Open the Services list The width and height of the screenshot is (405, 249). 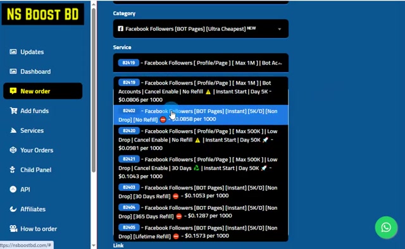(x=32, y=130)
